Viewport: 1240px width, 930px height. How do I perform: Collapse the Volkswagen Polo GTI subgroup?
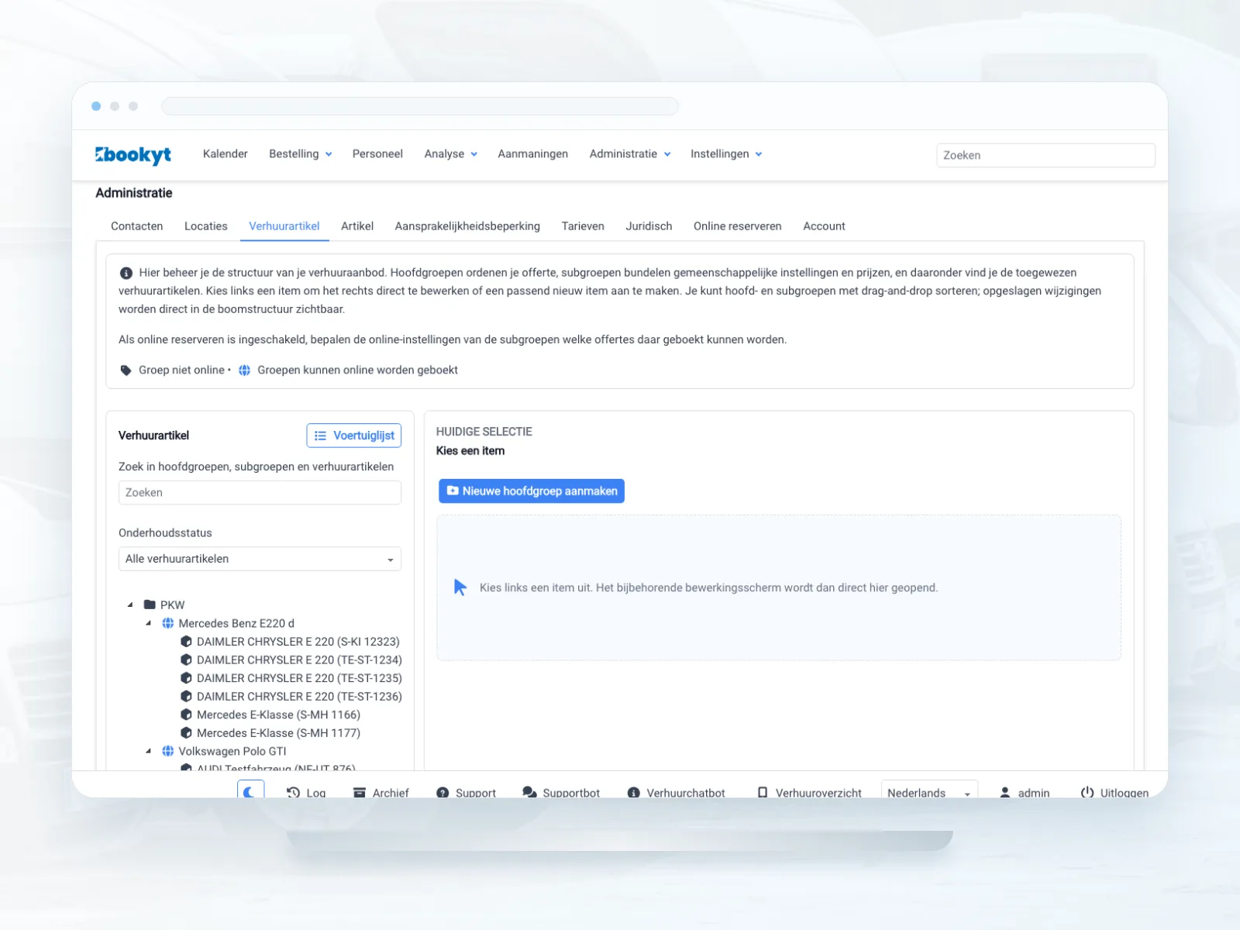click(149, 751)
